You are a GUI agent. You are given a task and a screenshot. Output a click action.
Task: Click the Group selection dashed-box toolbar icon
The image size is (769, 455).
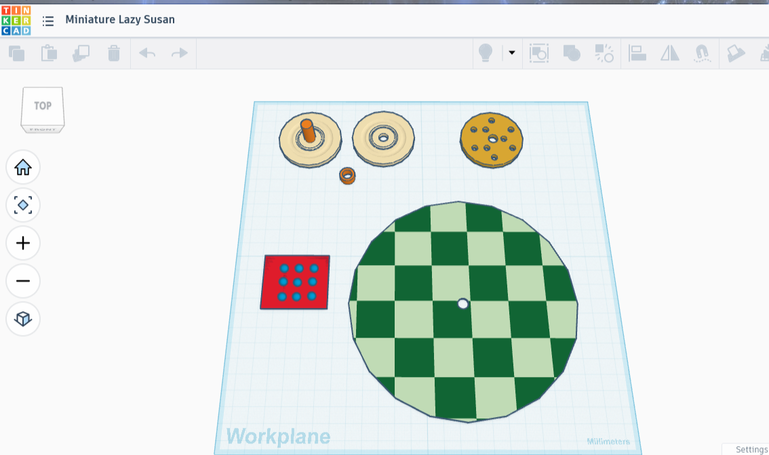tap(539, 53)
